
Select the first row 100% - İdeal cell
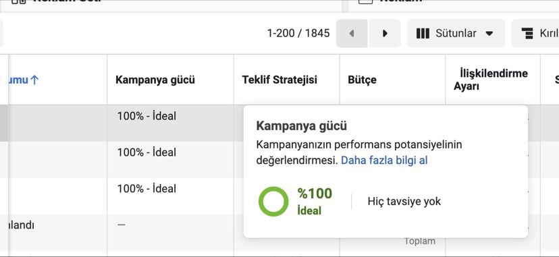(x=147, y=116)
